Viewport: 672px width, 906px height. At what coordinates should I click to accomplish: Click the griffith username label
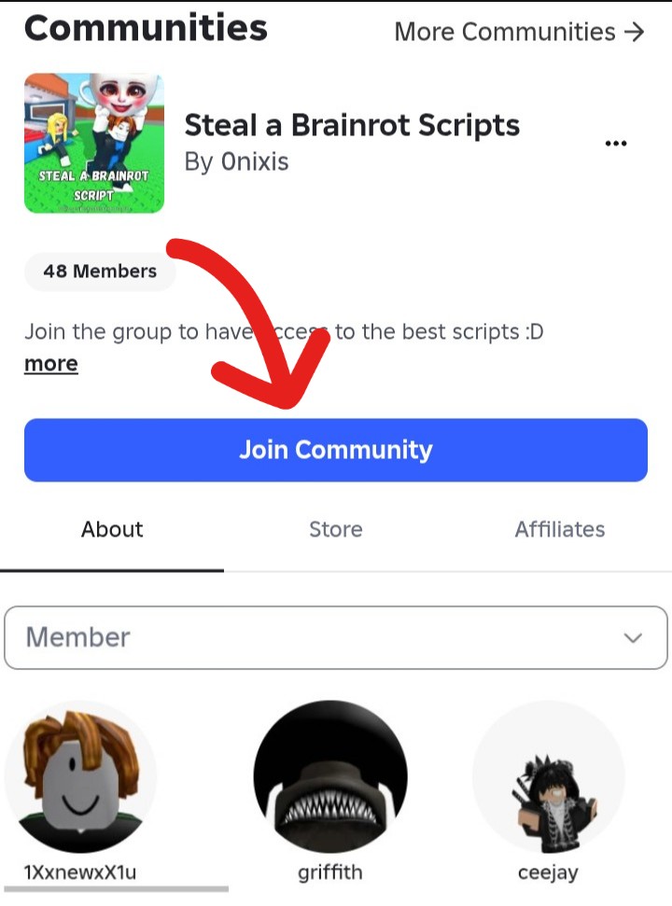(x=330, y=872)
